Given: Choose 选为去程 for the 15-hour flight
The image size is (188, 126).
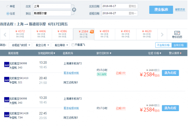Looking at the screenshot, I should click(x=170, y=73).
